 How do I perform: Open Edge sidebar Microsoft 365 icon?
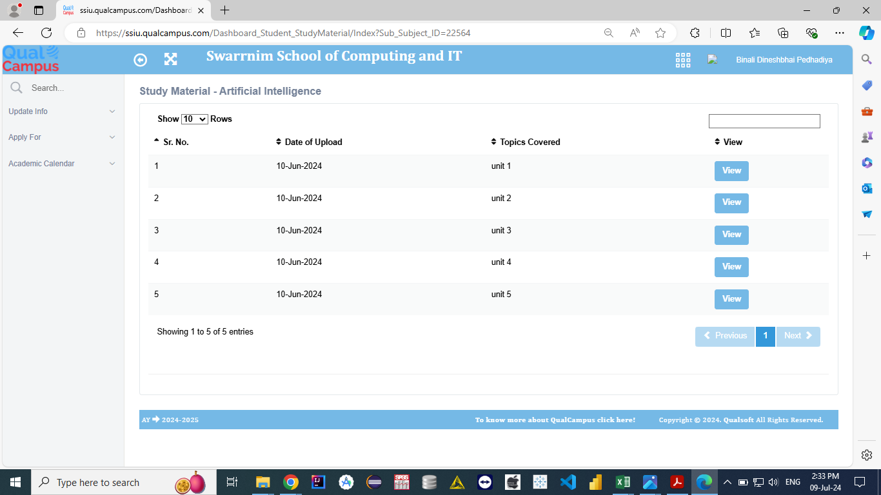867,162
